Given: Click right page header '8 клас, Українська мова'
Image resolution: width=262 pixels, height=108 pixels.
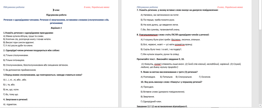Looking at the screenshot, I should pyautogui.click(x=230, y=7).
